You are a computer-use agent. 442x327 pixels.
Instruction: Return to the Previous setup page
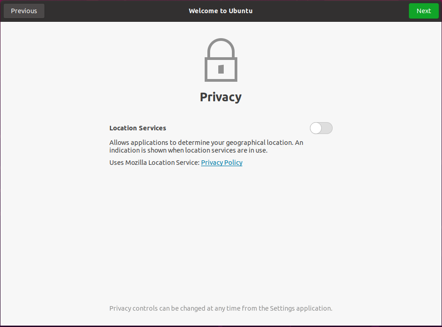[x=24, y=11]
